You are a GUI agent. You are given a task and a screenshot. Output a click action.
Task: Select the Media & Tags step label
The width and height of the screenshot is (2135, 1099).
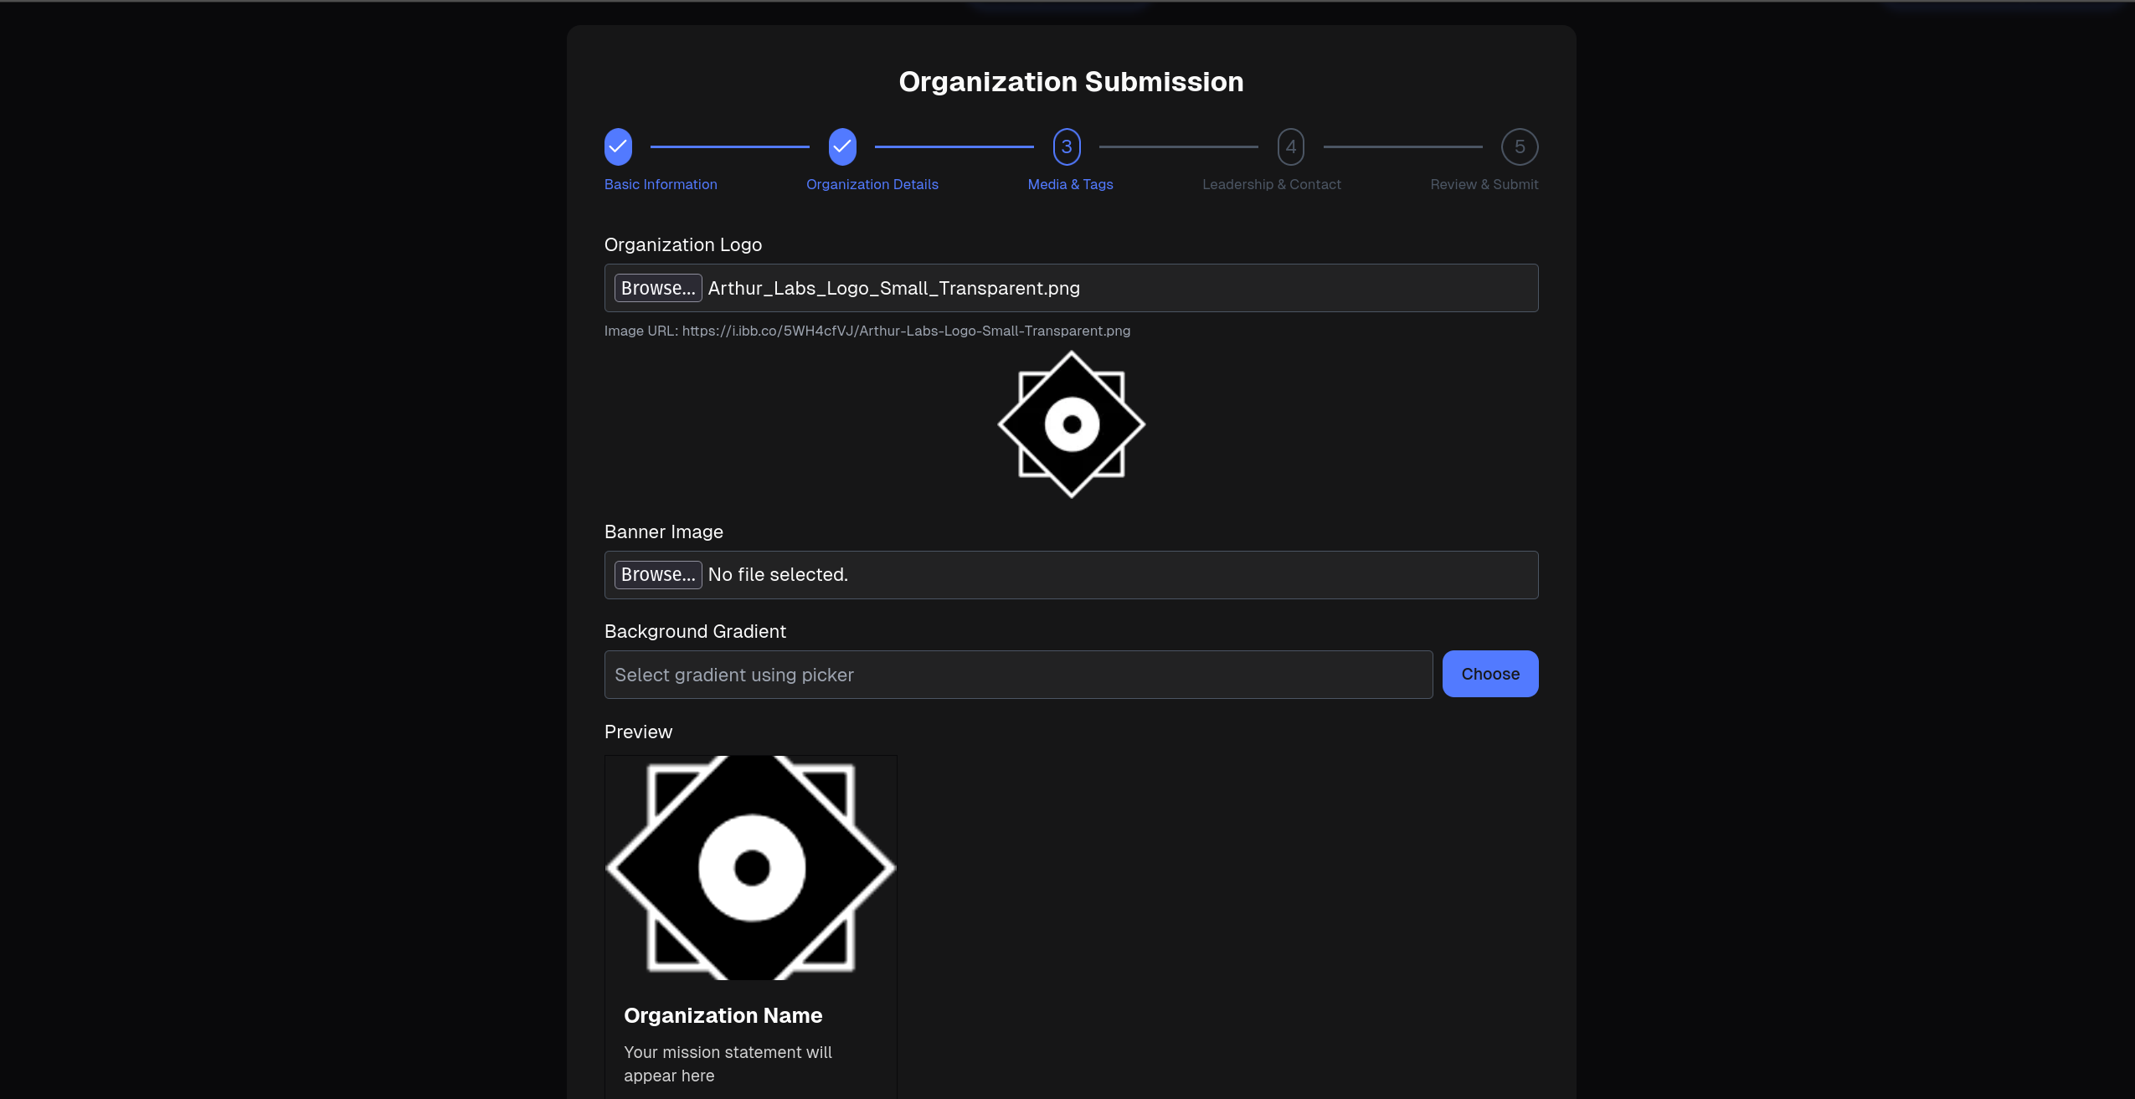pyautogui.click(x=1070, y=184)
